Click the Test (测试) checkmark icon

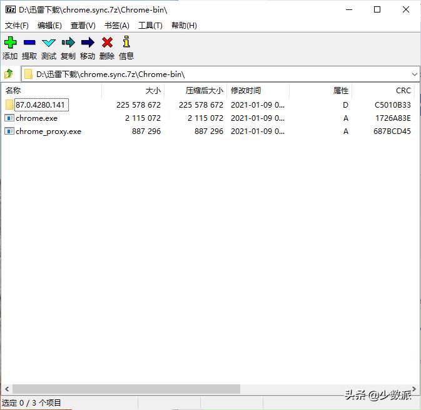tap(49, 43)
